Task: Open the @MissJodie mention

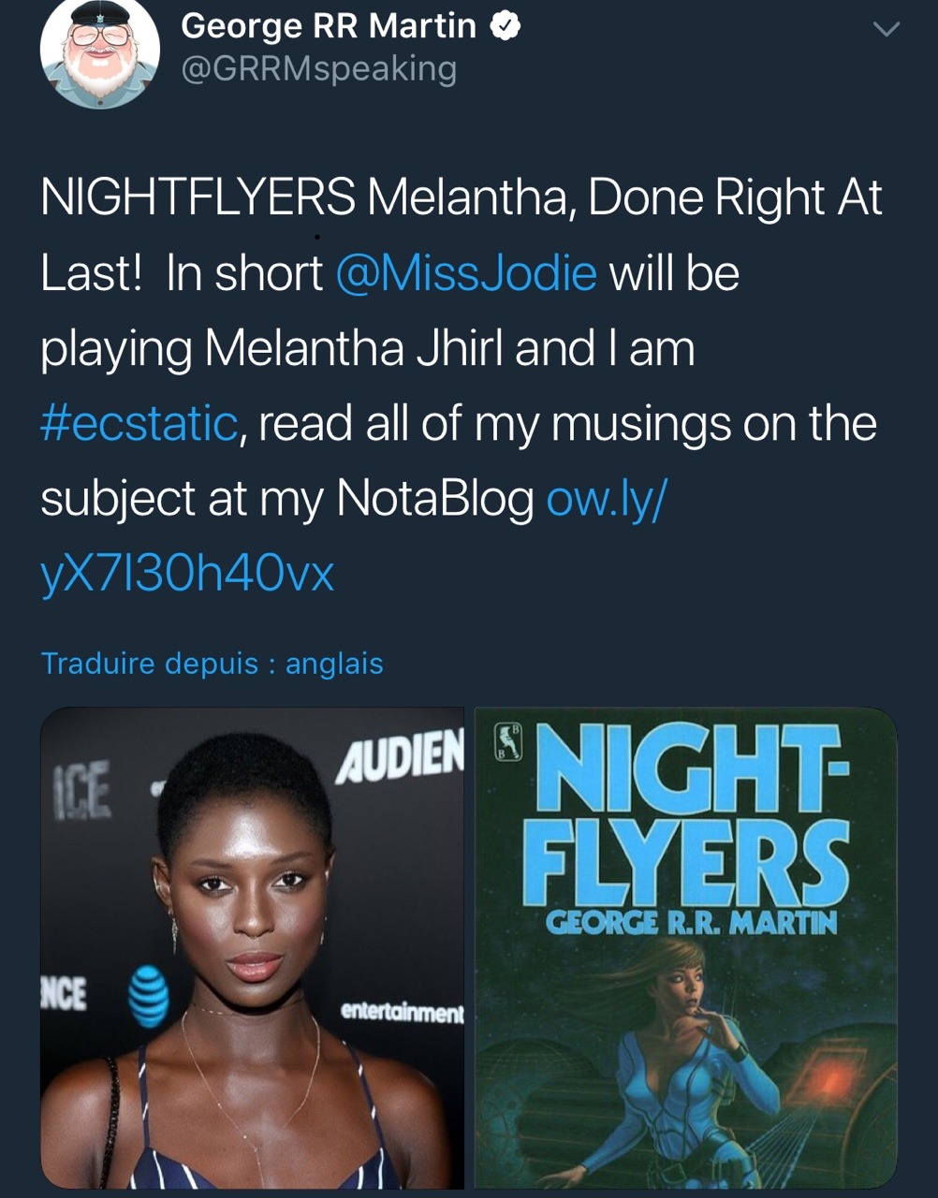Action: click(465, 273)
